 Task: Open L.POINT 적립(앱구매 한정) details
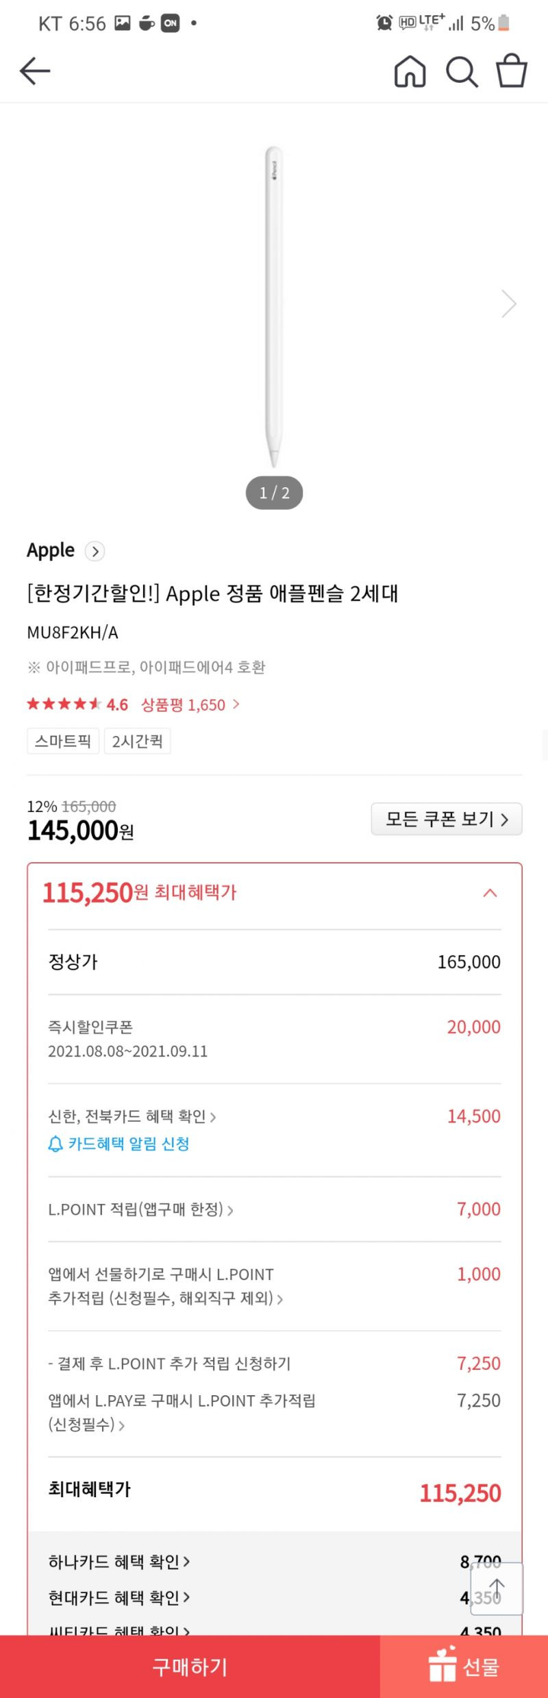tap(140, 1209)
